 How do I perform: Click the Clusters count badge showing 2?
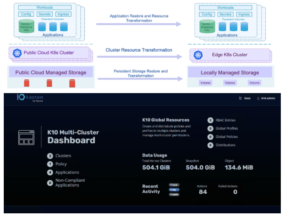pyautogui.click(x=50, y=156)
